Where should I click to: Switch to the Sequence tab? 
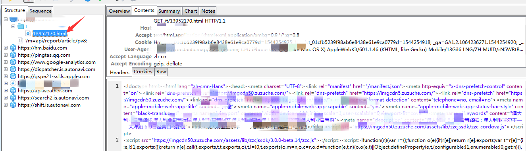[40, 11]
